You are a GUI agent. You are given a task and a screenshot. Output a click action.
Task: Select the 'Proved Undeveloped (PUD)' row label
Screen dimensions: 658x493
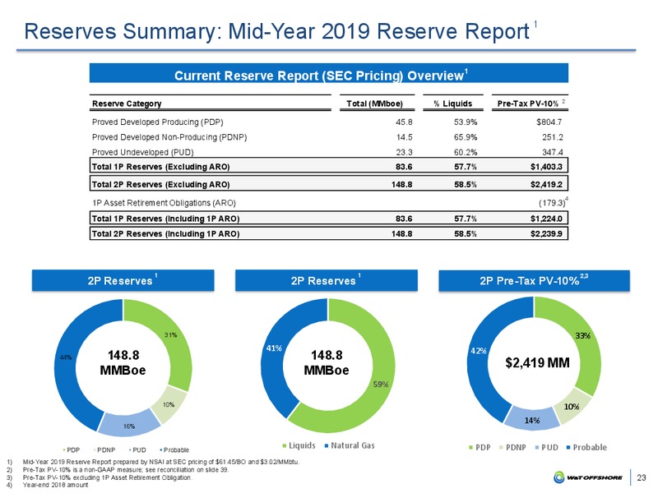(142, 152)
